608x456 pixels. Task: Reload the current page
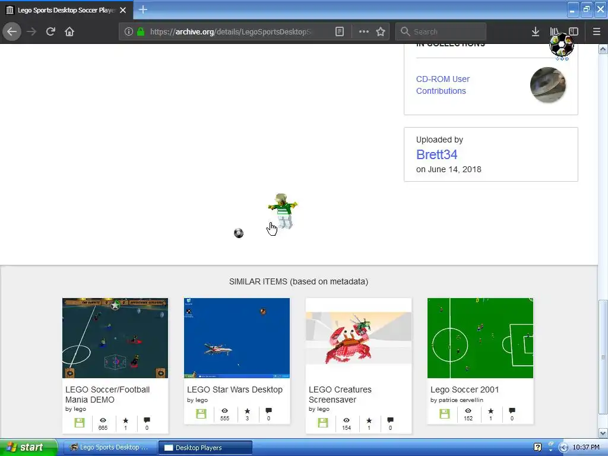point(50,31)
